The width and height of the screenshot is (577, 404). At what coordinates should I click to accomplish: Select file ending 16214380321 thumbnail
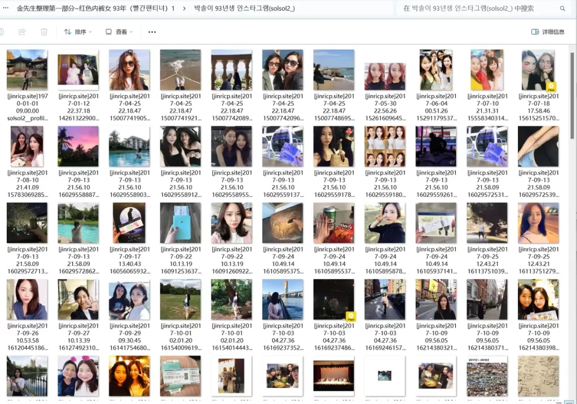coord(436,300)
